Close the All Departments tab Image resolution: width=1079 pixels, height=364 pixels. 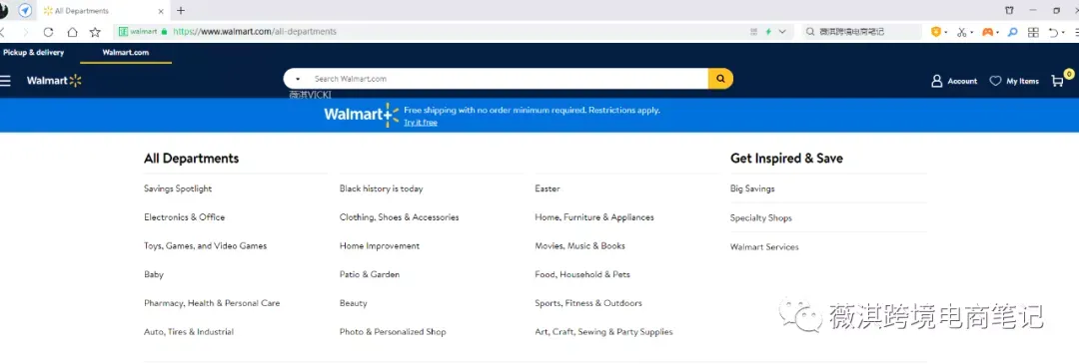(161, 11)
